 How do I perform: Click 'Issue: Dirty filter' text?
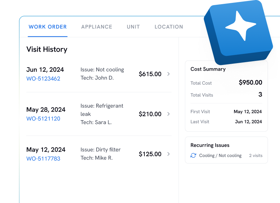(101, 149)
